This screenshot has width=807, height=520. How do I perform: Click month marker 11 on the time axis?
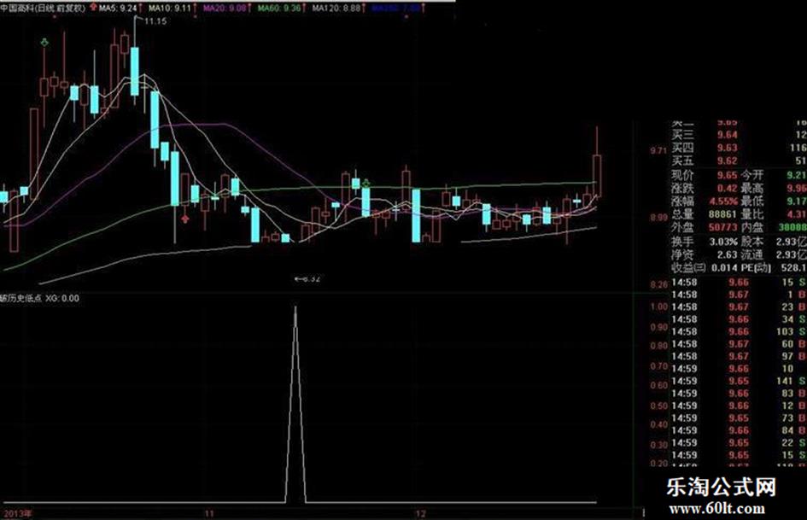point(208,514)
